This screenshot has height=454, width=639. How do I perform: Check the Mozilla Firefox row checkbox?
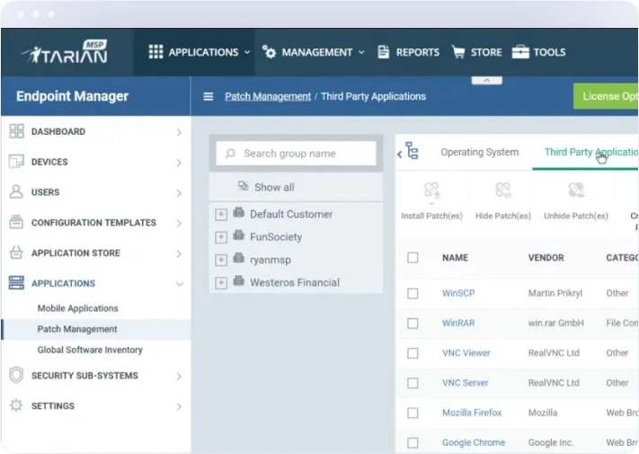(413, 413)
